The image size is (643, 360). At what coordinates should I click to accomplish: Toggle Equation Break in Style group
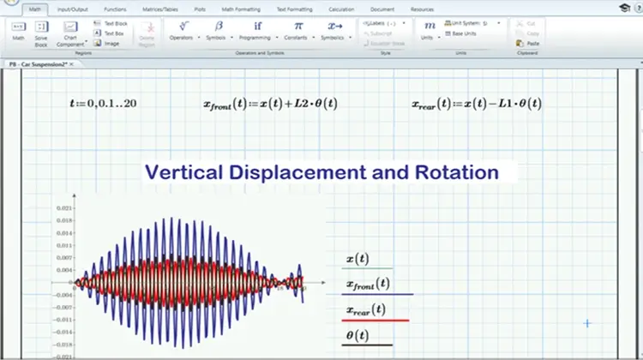[x=384, y=44]
